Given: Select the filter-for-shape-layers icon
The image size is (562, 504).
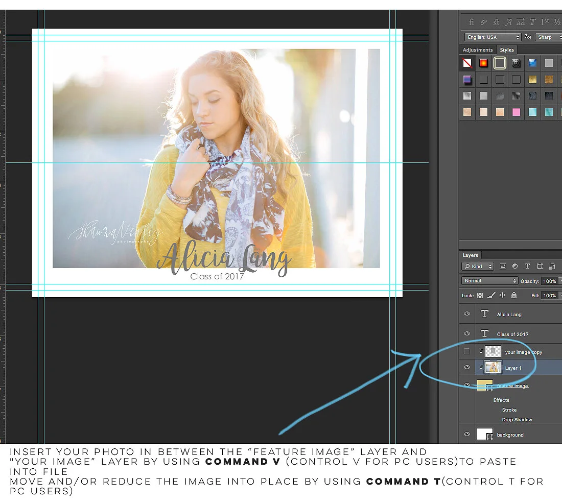Looking at the screenshot, I should pyautogui.click(x=540, y=266).
